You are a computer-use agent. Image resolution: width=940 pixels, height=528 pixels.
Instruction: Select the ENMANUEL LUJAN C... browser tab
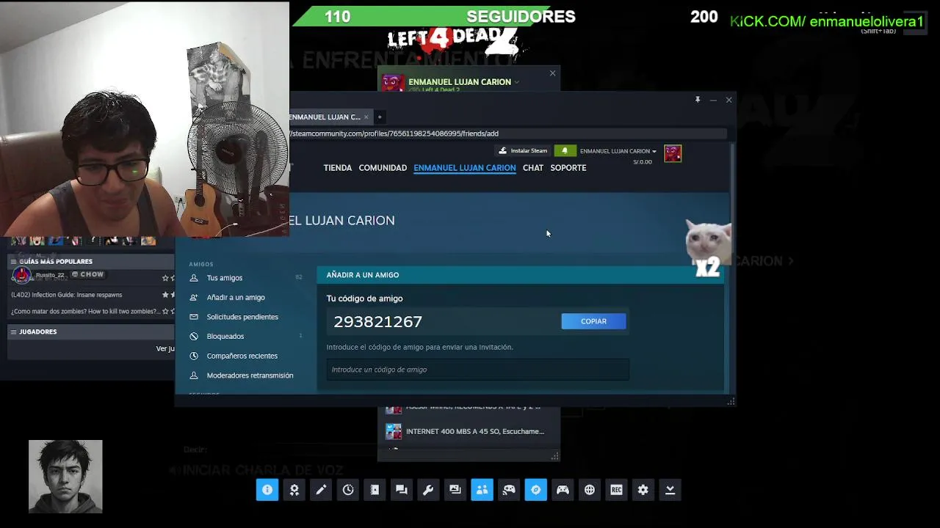(325, 117)
